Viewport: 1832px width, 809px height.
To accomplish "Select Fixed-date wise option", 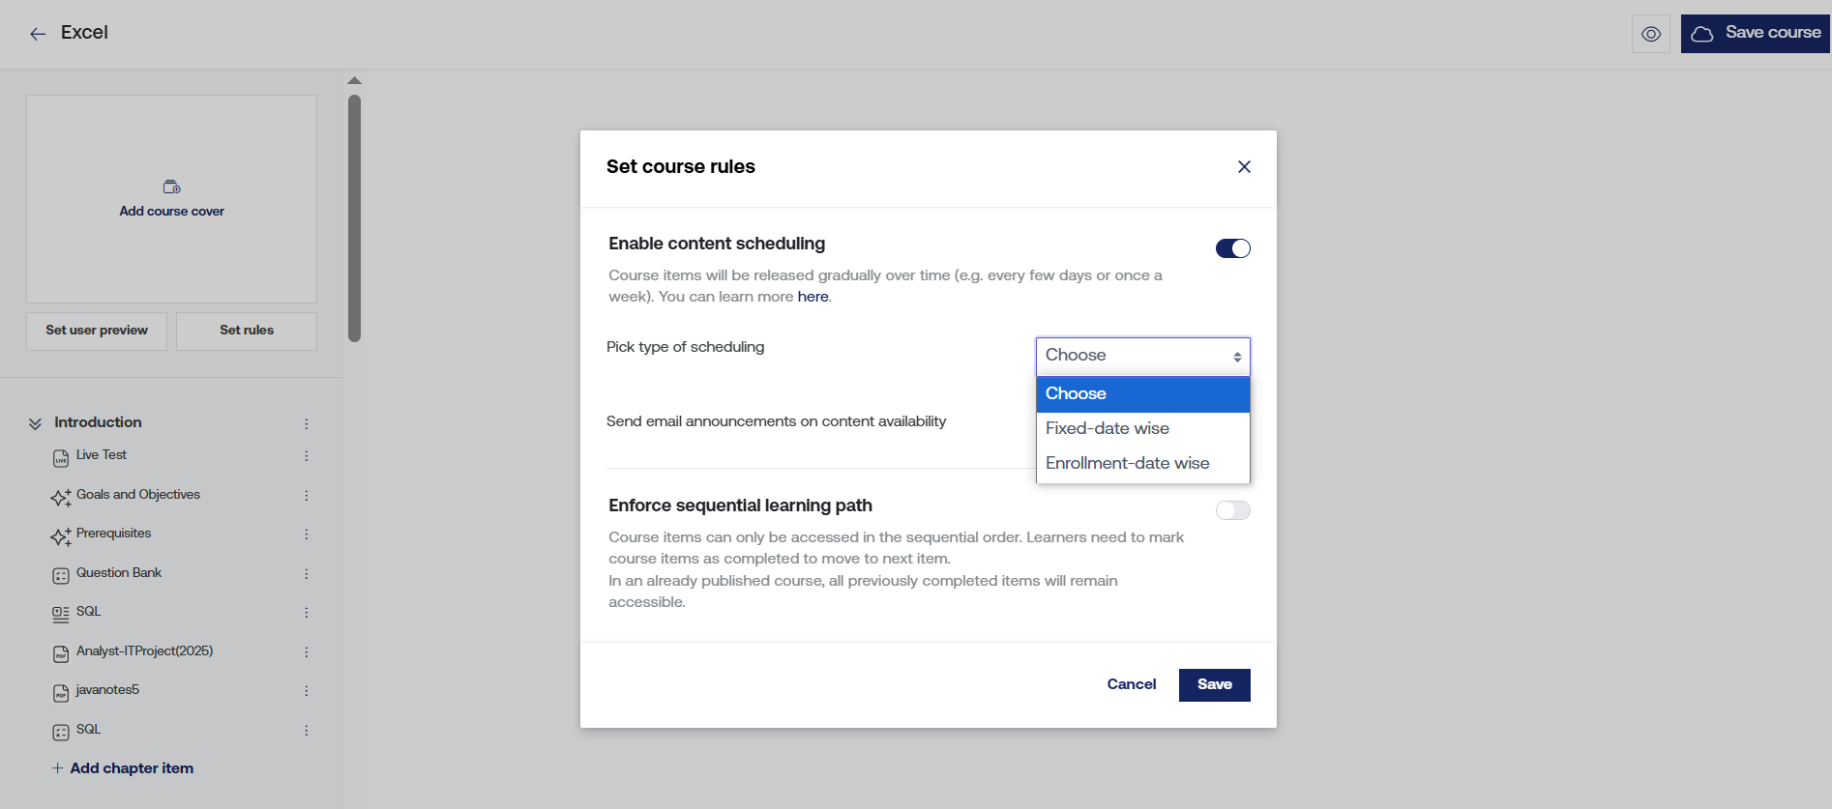I will (x=1108, y=428).
